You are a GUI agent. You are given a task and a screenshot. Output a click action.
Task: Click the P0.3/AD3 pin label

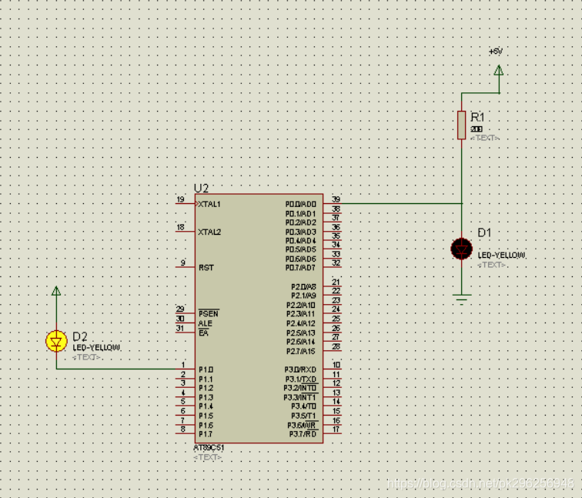point(301,232)
